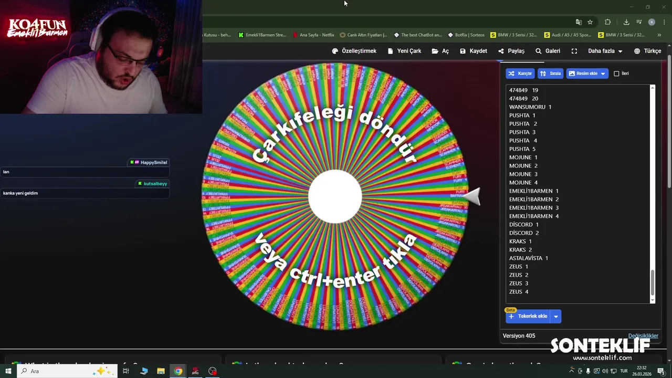Image resolution: width=672 pixels, height=378 pixels.
Task: Click the Tekerlek ekle button
Action: 528,316
